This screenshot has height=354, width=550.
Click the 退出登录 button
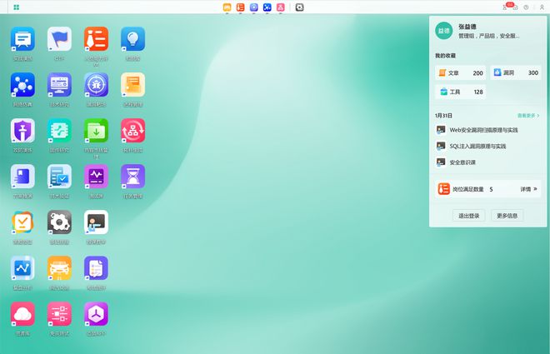(x=469, y=216)
